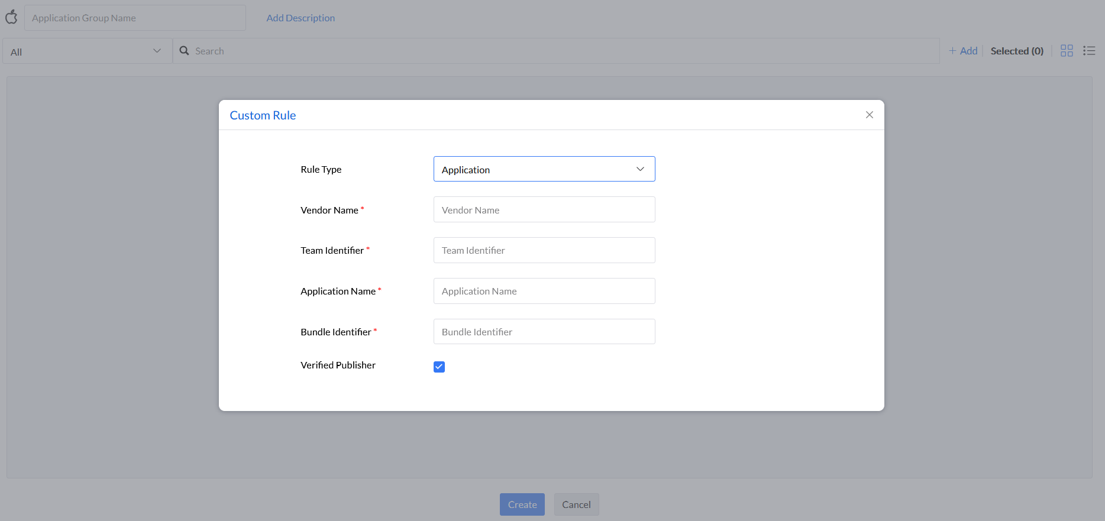Open the Rule Type dropdown
The width and height of the screenshot is (1105, 521).
pyautogui.click(x=544, y=169)
